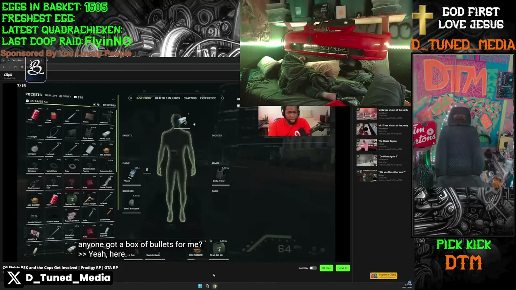Reload the ClipQ page
Image resolution: width=516 pixels, height=290 pixels.
(x=15, y=67)
